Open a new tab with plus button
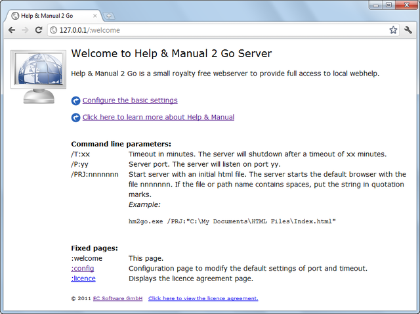Screen dimensions: 420x314 (x=109, y=16)
